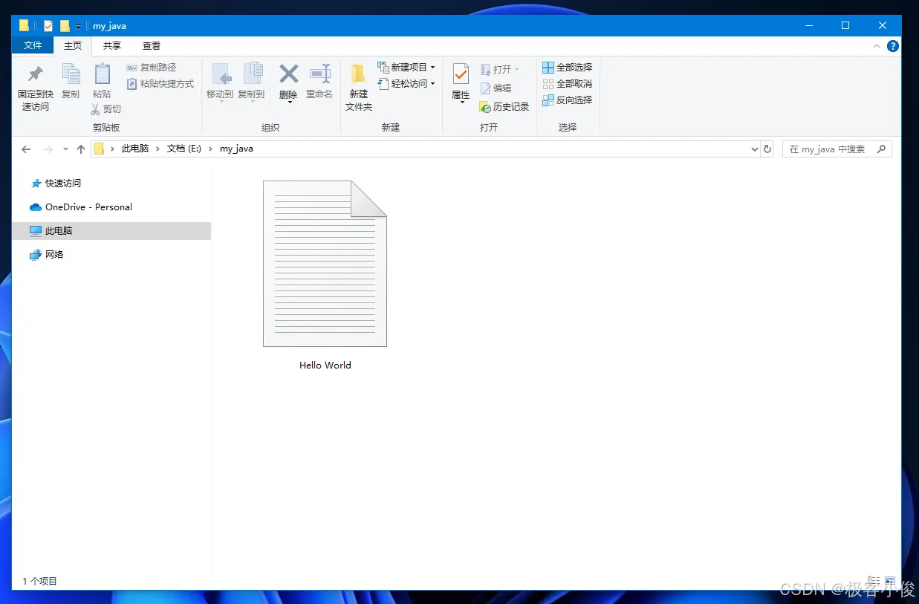Click 编辑 in the ribbon

click(496, 88)
